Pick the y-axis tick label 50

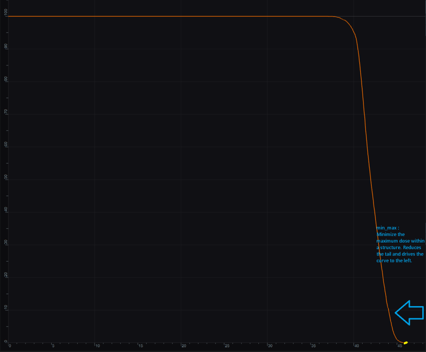[6, 177]
